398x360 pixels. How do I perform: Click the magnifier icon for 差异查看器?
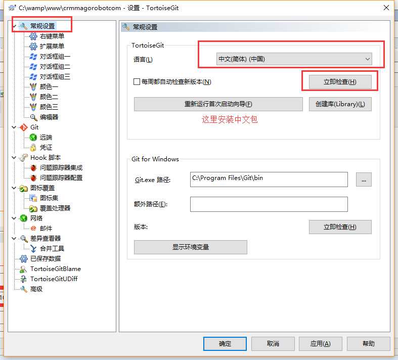click(24, 239)
